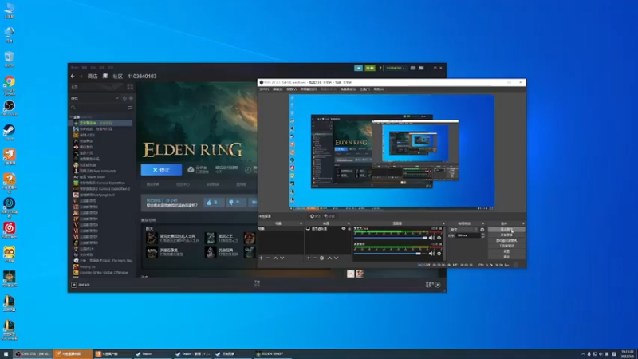Click the top highlighted button in OBS Controls
Viewport: 638px width, 359px height.
pos(506,230)
